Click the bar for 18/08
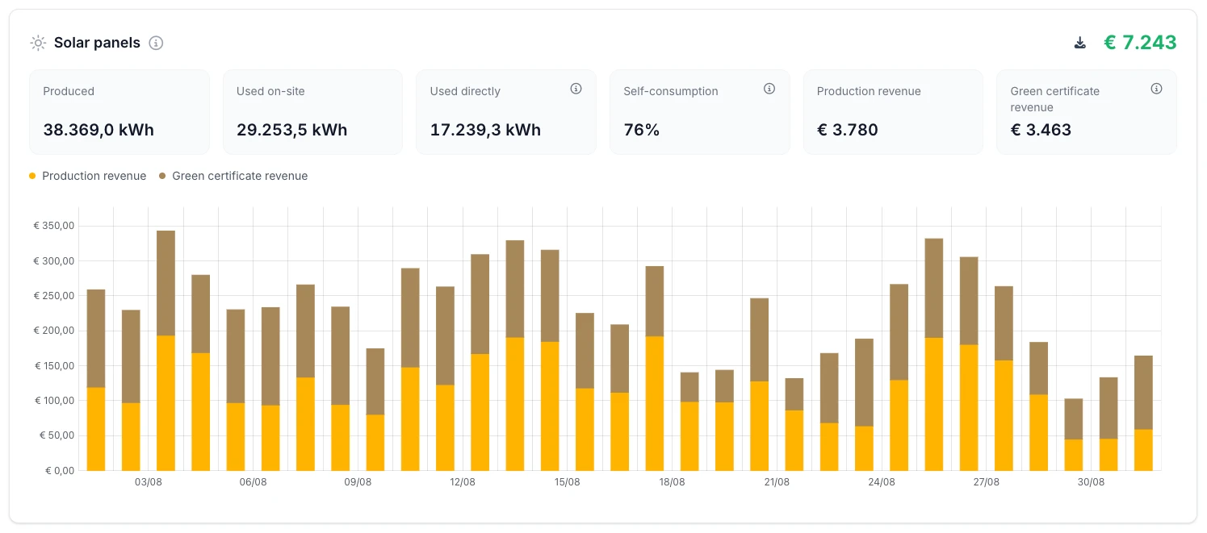Viewport: 1207px width, 533px height. (x=689, y=422)
